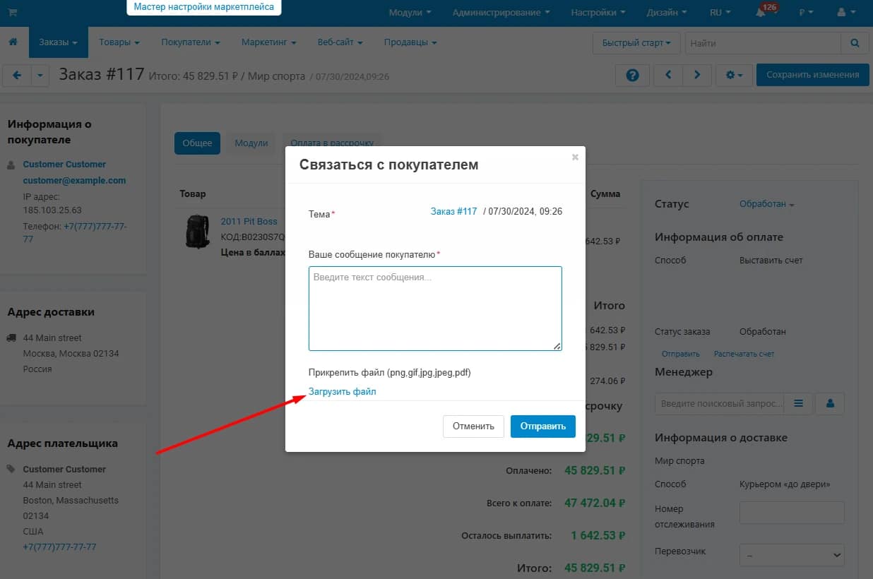Go to next order arrow
873x579 pixels.
[697, 75]
